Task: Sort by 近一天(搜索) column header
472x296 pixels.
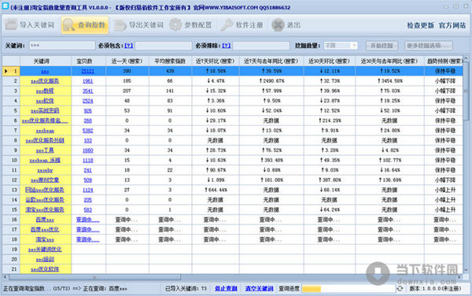Action: (127, 61)
